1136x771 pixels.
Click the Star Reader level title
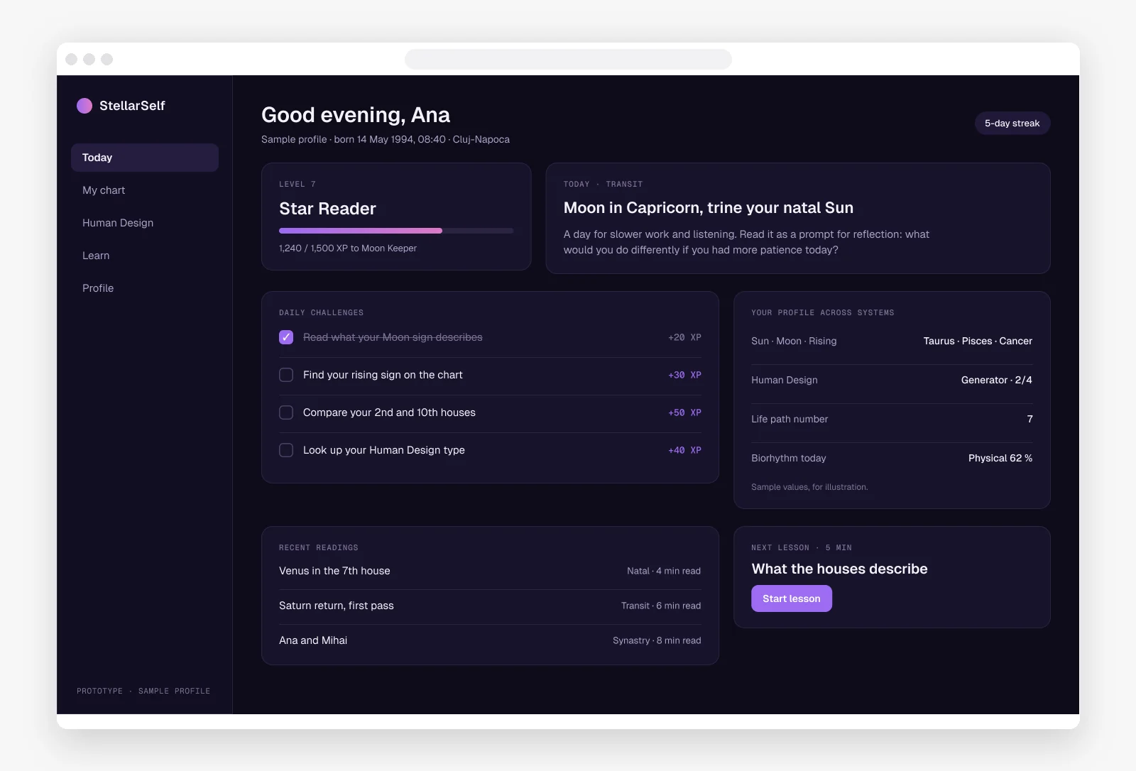(x=327, y=209)
